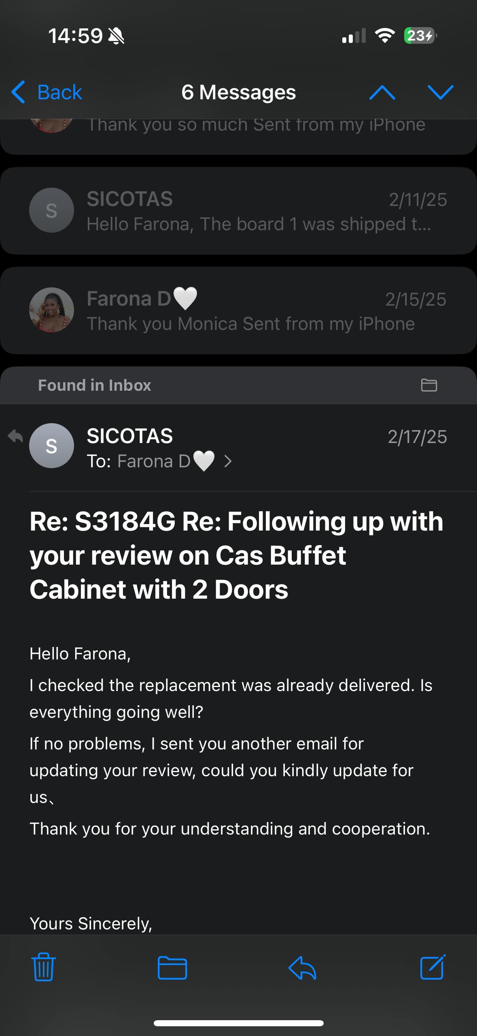Screen dimensions: 477x1036
Task: Go to next message with down arrow
Action: (440, 92)
